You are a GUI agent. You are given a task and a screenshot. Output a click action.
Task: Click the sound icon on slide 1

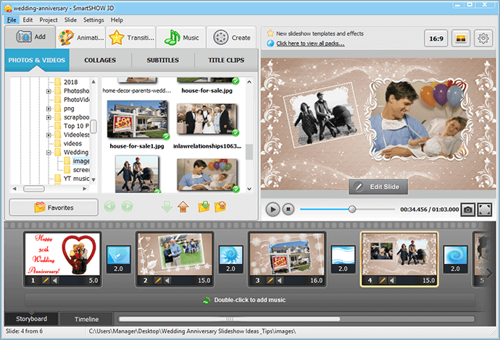click(55, 281)
